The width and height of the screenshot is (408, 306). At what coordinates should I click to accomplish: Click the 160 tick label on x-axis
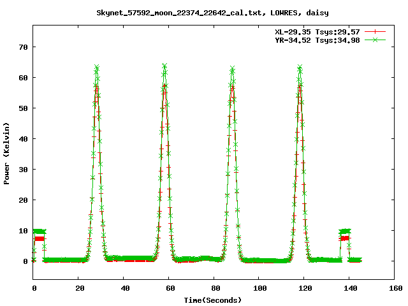395,289
